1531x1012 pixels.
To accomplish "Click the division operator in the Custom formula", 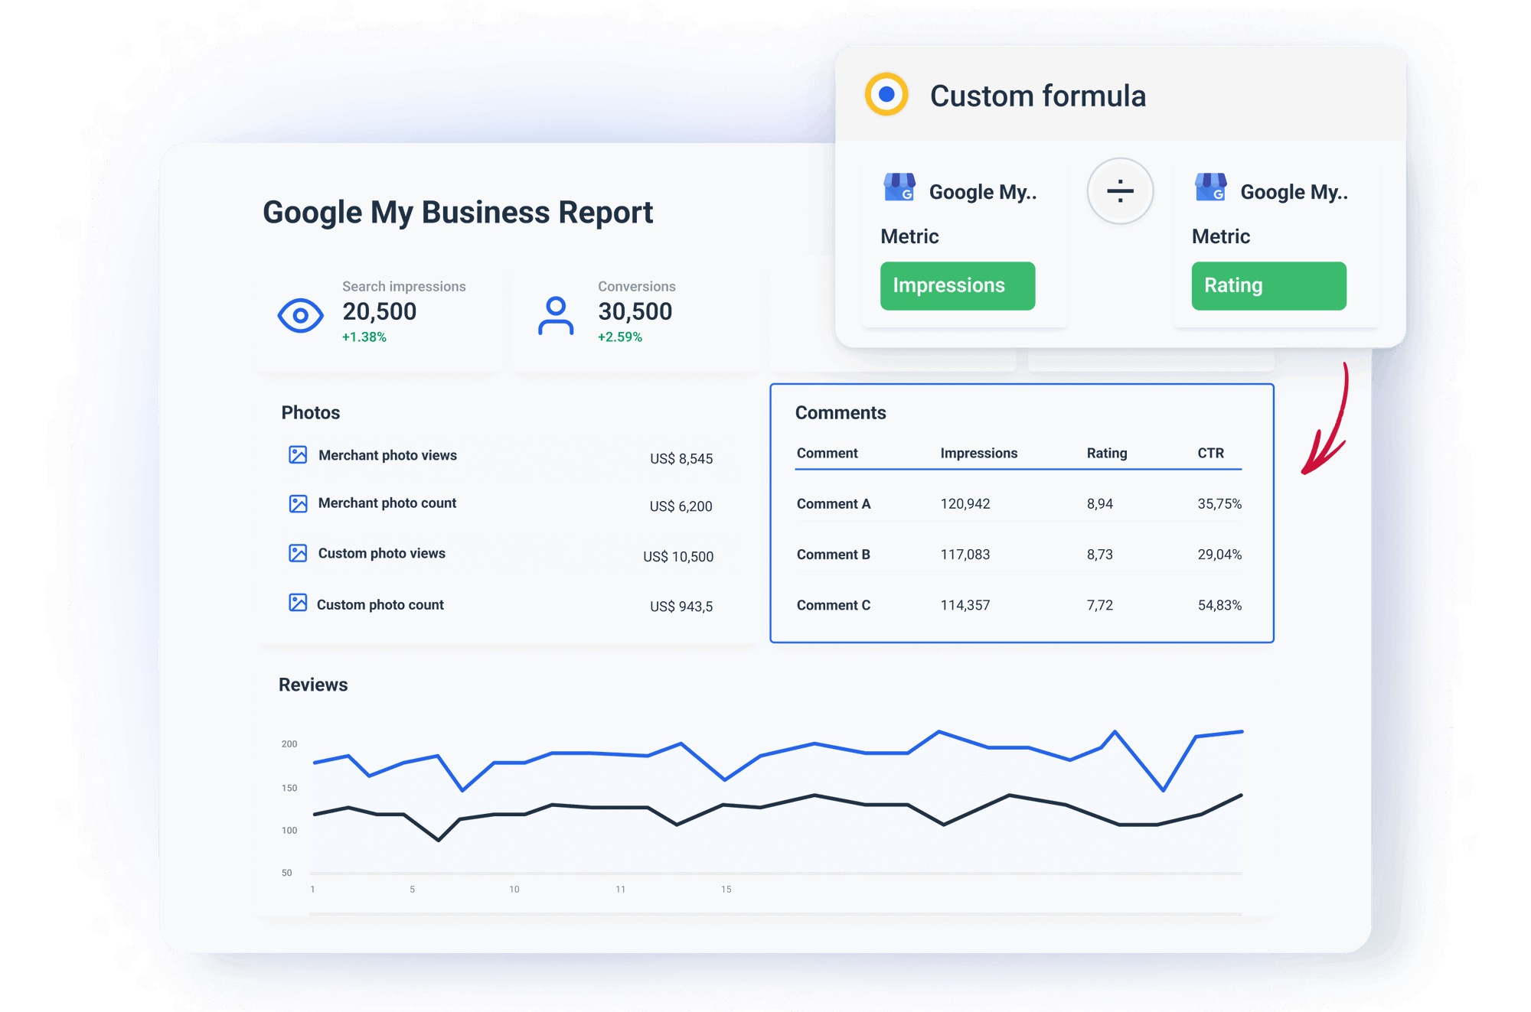I will [1120, 192].
